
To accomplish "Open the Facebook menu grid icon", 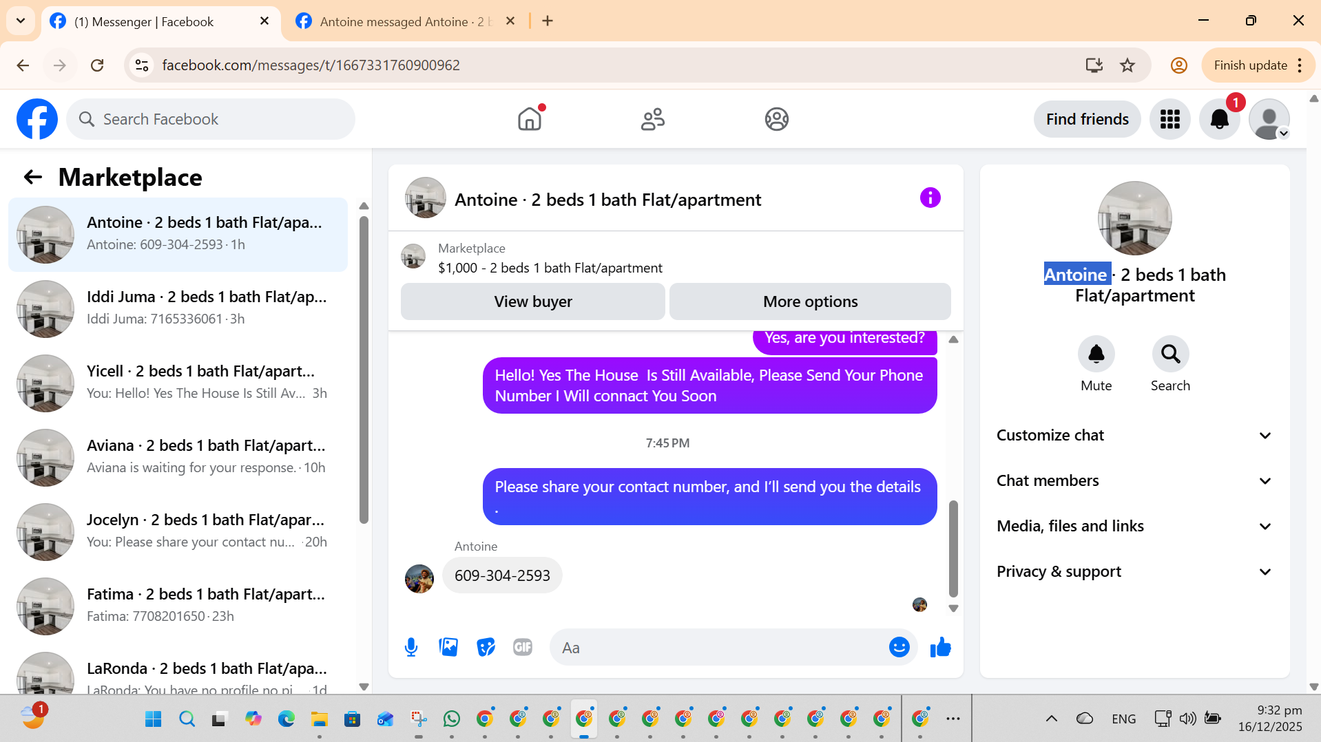I will (1169, 119).
